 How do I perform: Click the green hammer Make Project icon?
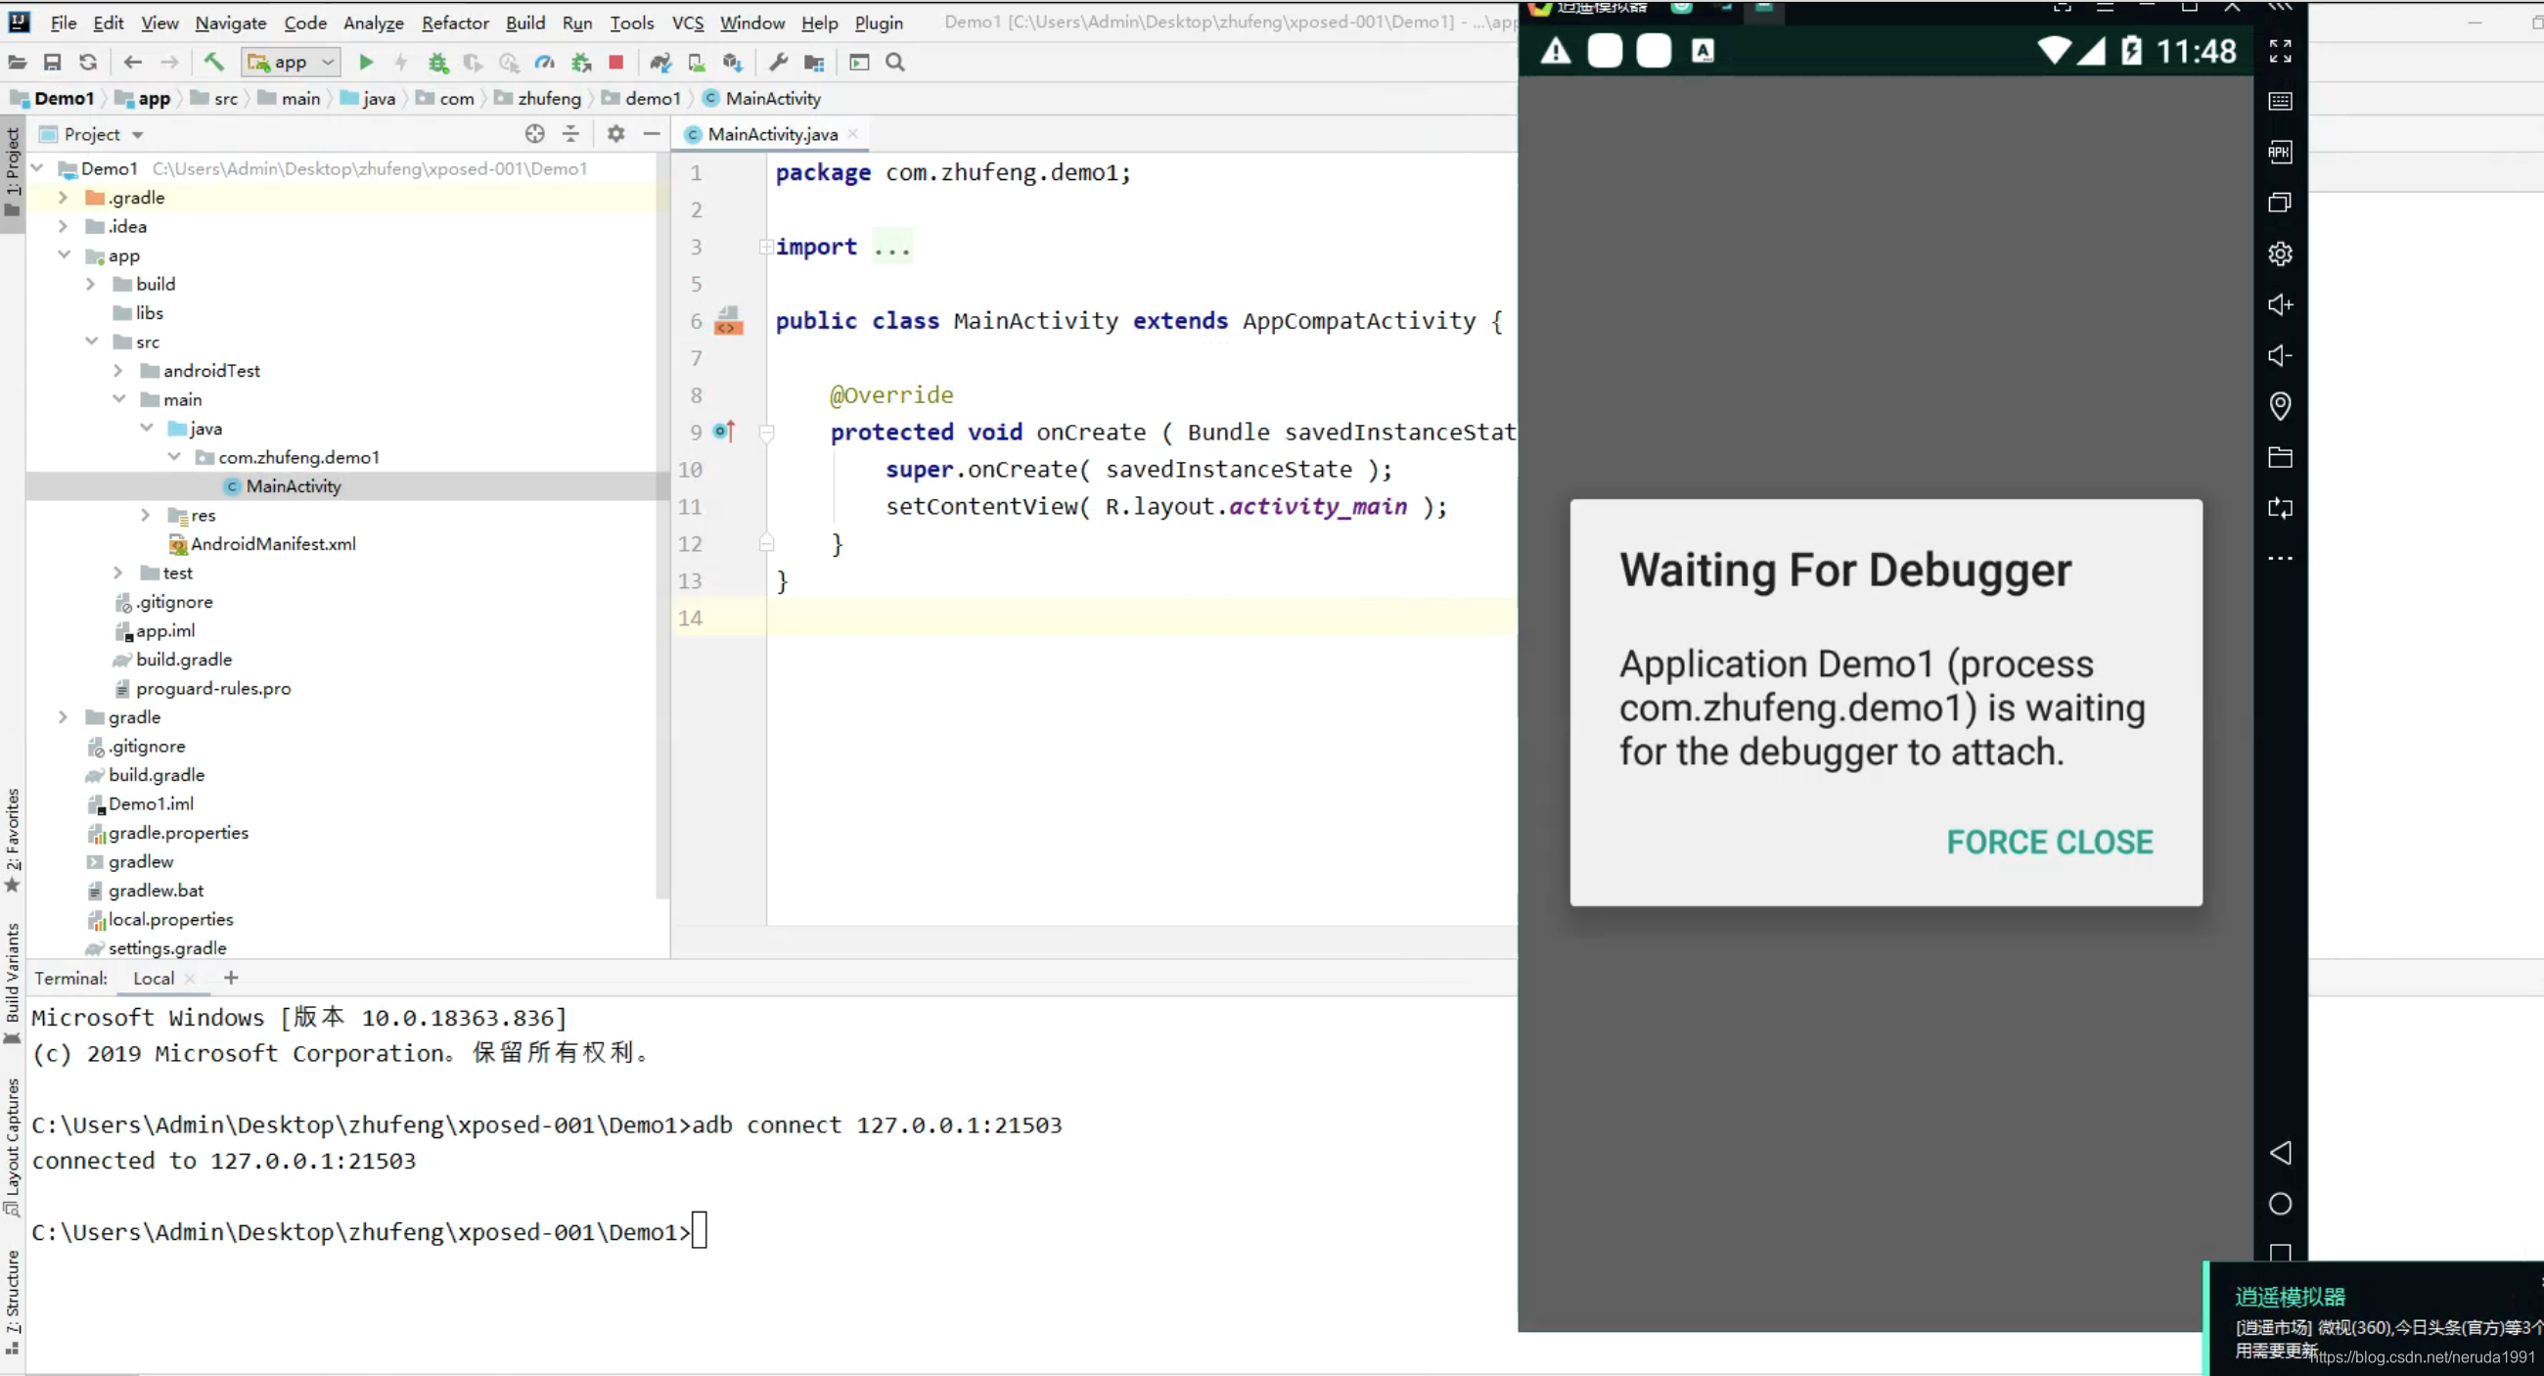tap(213, 63)
